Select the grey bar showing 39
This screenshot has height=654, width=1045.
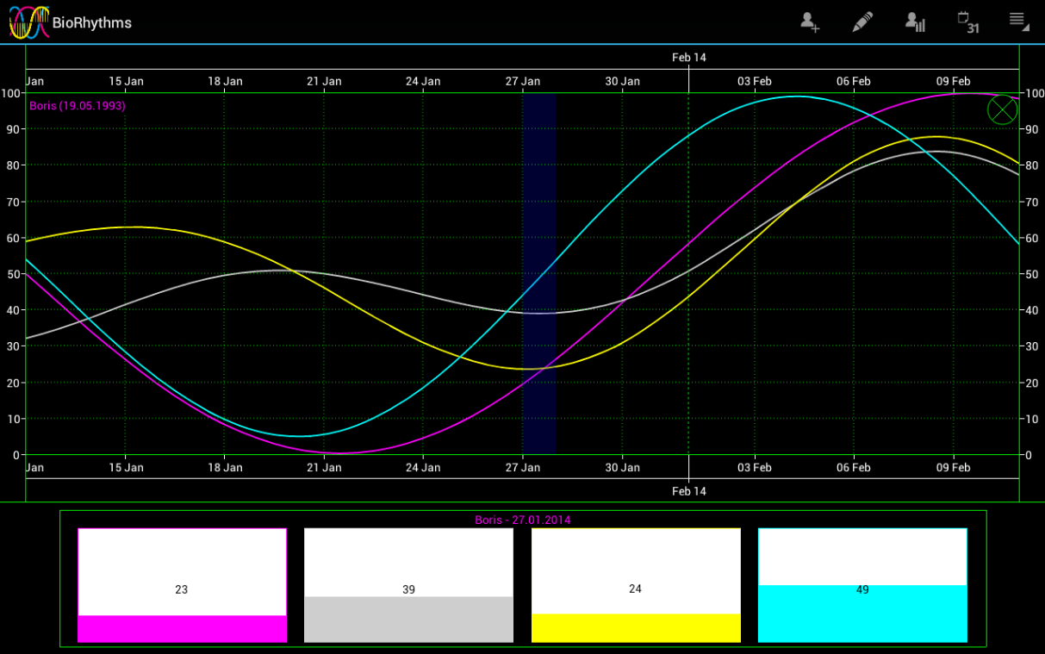pos(408,586)
